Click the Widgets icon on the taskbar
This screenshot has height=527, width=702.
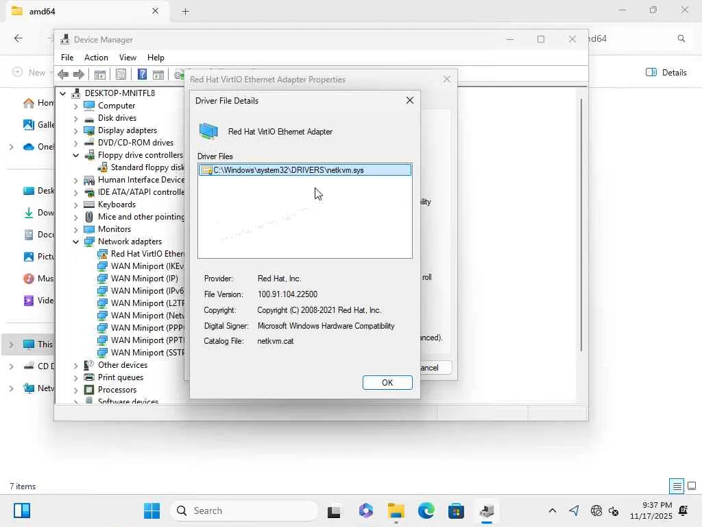(x=21, y=511)
